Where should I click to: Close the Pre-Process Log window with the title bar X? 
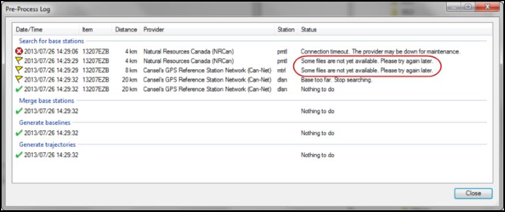[x=487, y=7]
